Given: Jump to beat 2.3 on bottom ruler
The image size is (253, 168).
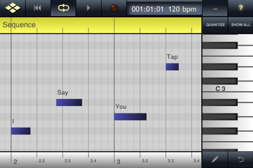Looking at the screenshot, I should pos(67,161).
